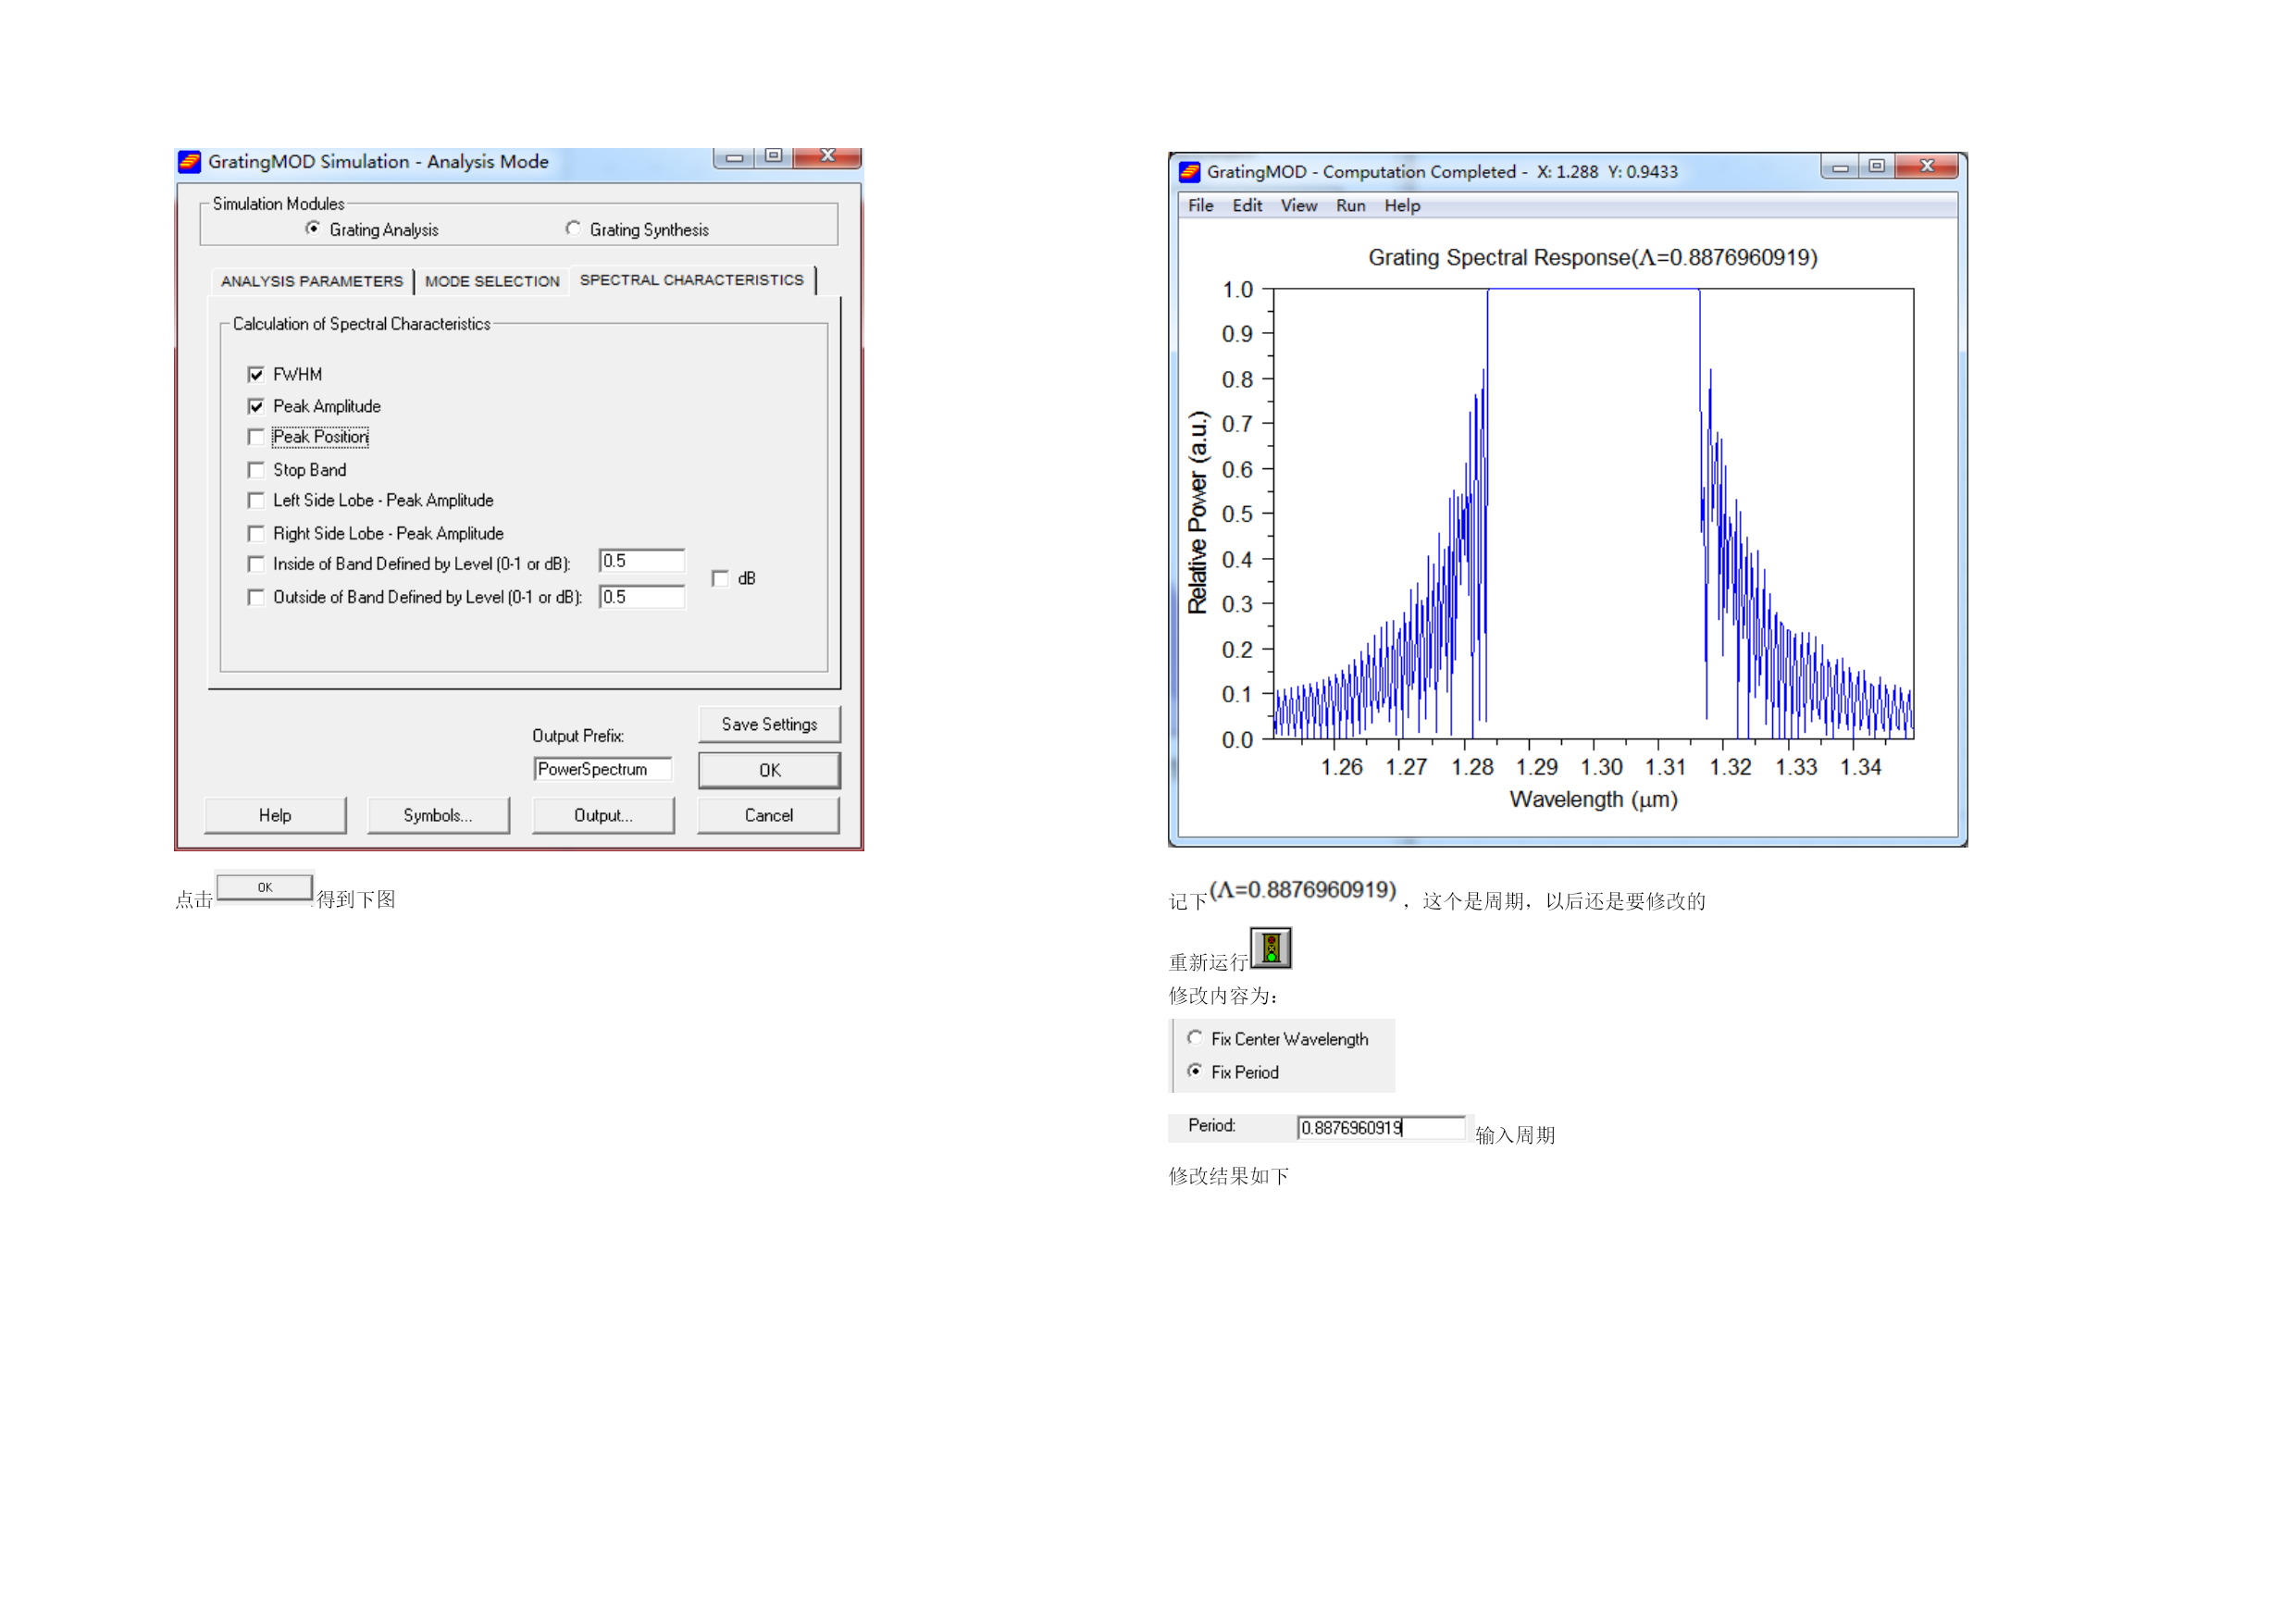Enable Inside of Band Defined by Level

point(256,564)
